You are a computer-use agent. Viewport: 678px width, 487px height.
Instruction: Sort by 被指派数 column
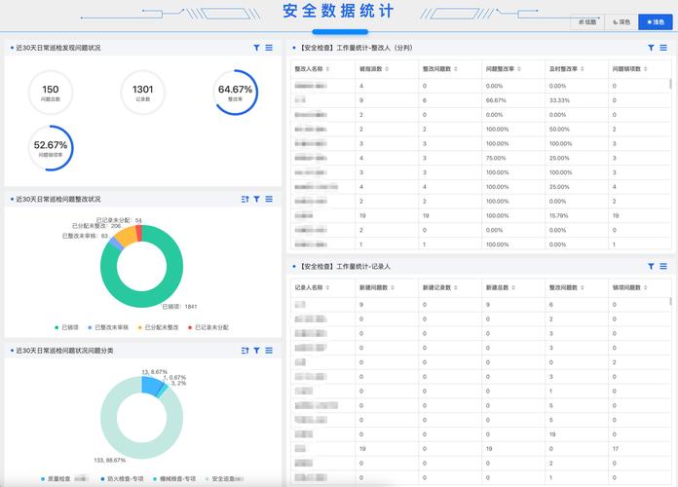(x=387, y=69)
